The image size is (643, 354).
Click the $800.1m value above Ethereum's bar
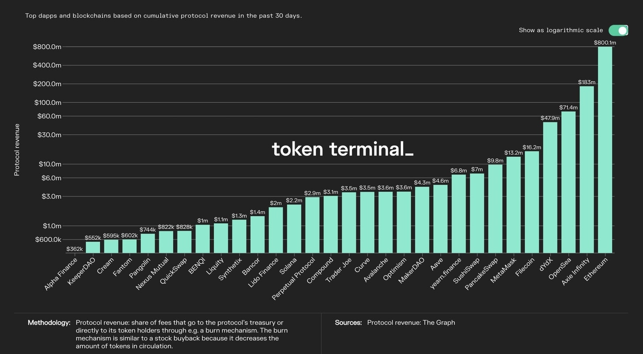pyautogui.click(x=605, y=42)
